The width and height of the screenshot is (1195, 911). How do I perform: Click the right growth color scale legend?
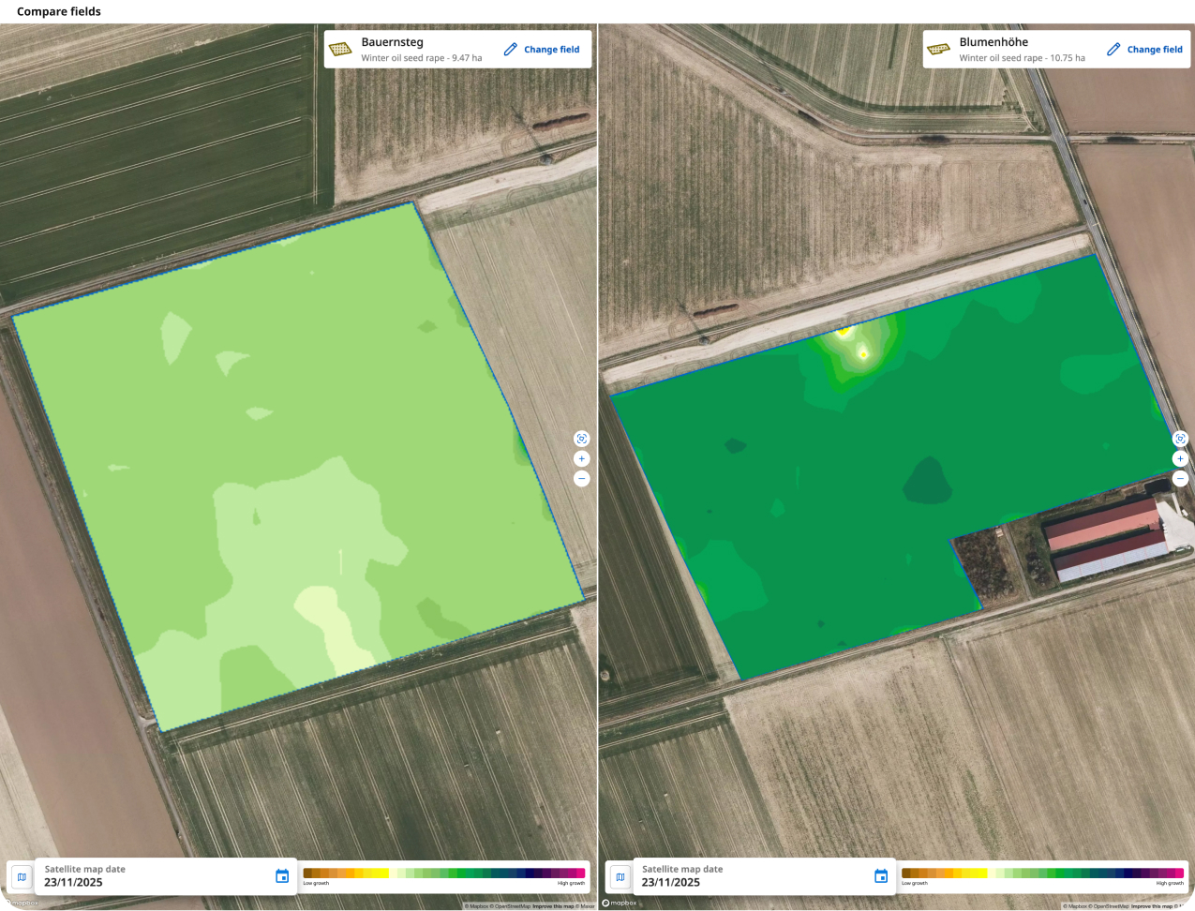tap(1042, 874)
